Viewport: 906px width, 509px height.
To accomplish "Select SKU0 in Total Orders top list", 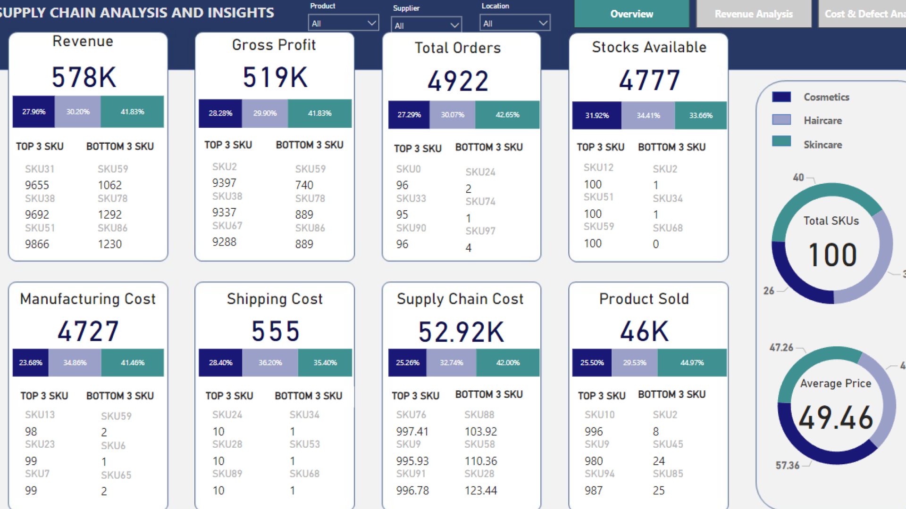I will (x=408, y=169).
